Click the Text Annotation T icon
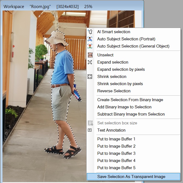This screenshot has height=183, width=183. [x=90, y=130]
